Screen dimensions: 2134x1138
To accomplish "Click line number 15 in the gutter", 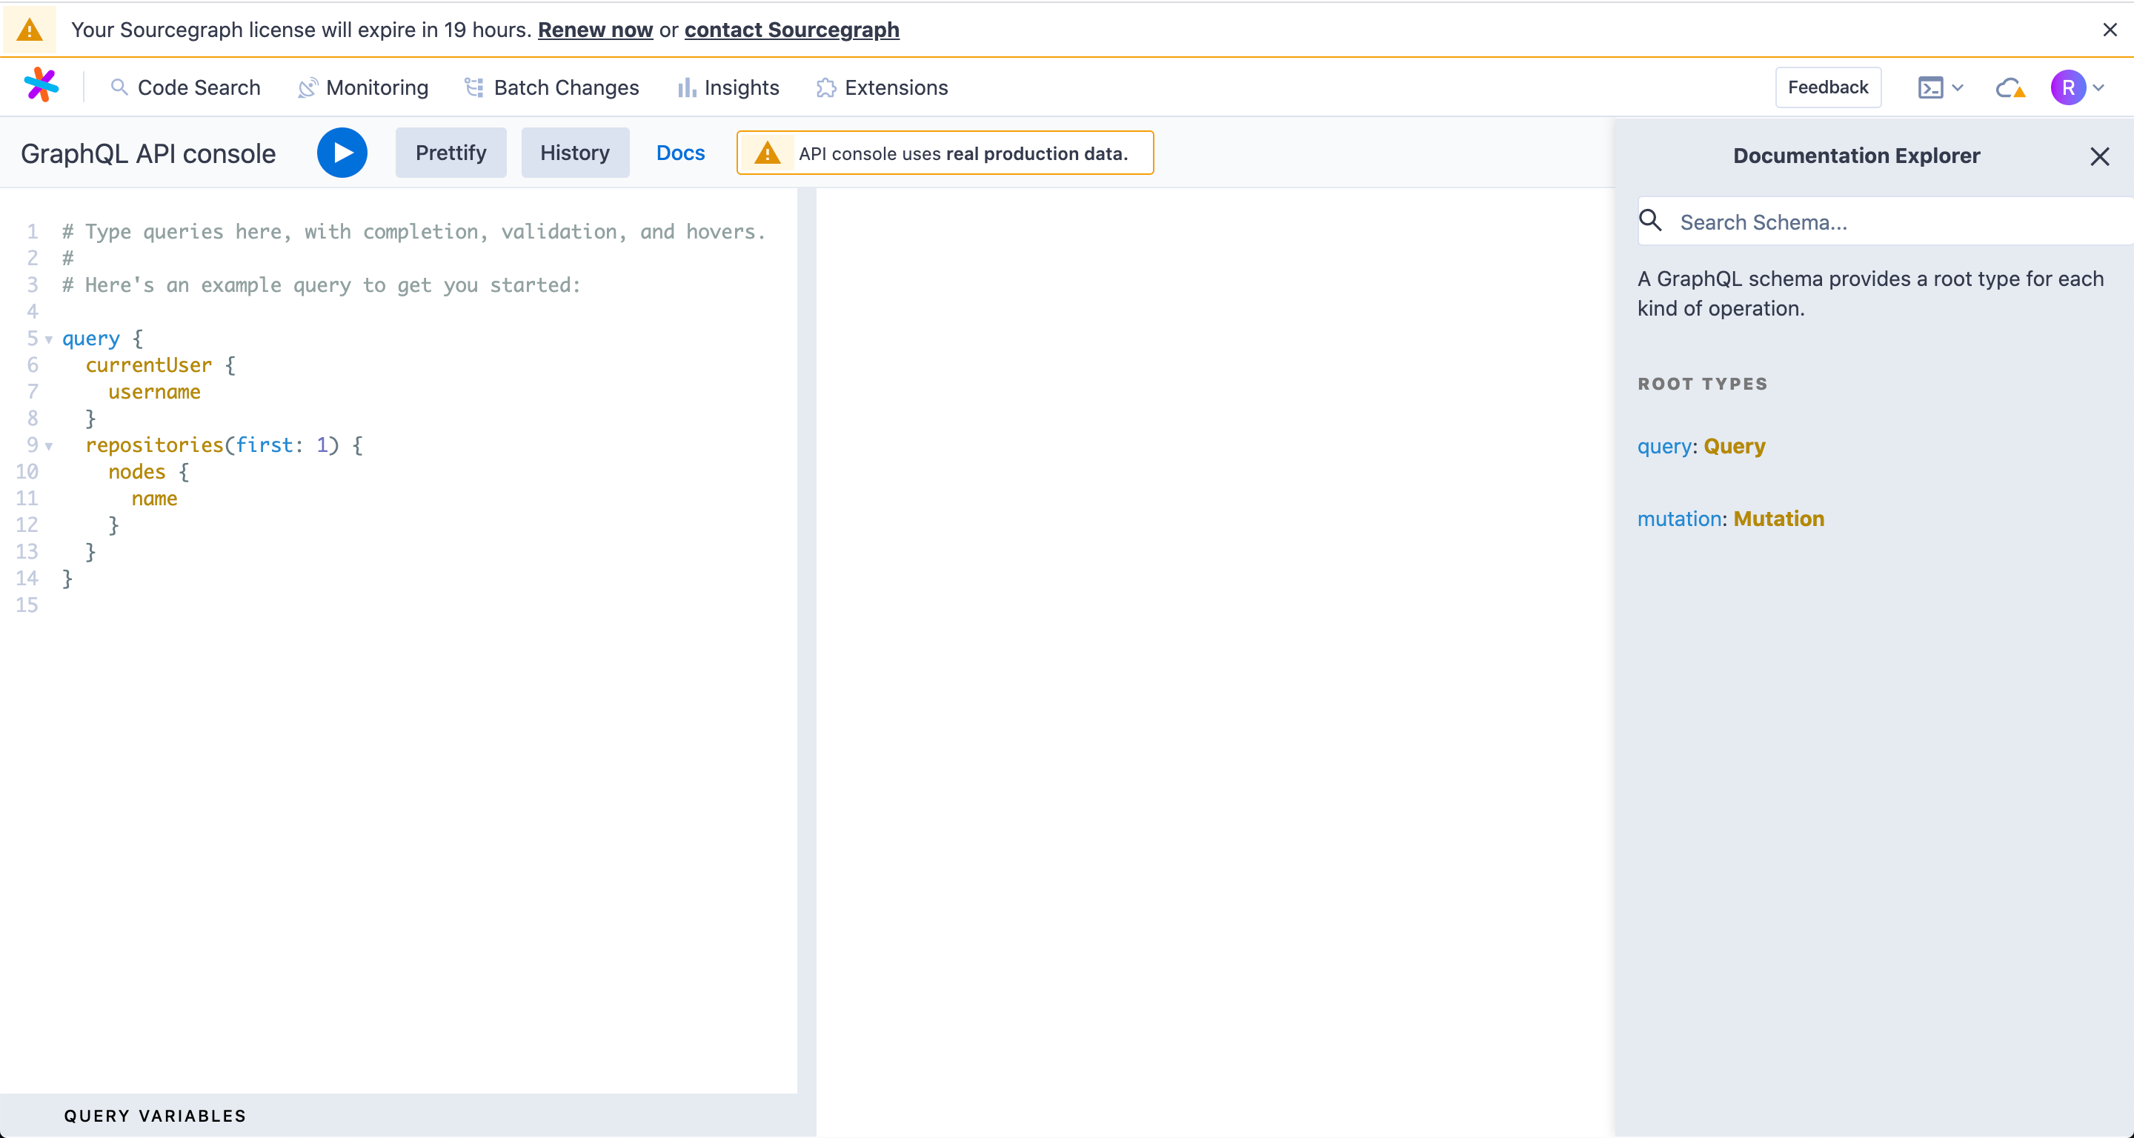I will coord(27,605).
